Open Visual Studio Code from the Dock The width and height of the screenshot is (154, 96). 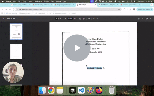(x=81, y=90)
